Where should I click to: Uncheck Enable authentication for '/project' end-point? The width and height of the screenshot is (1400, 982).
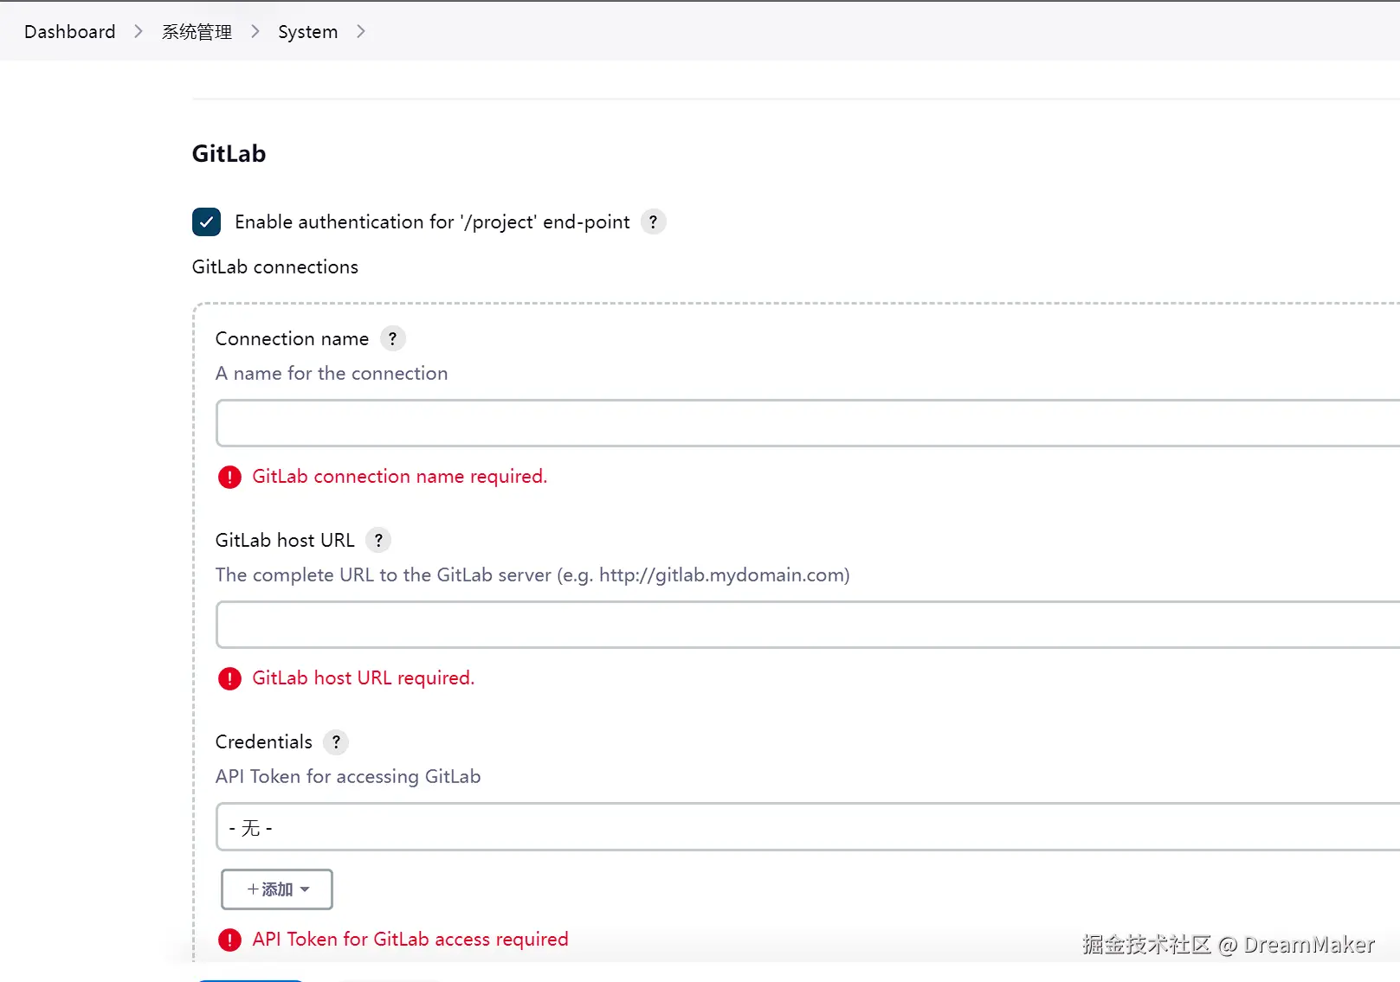click(206, 221)
